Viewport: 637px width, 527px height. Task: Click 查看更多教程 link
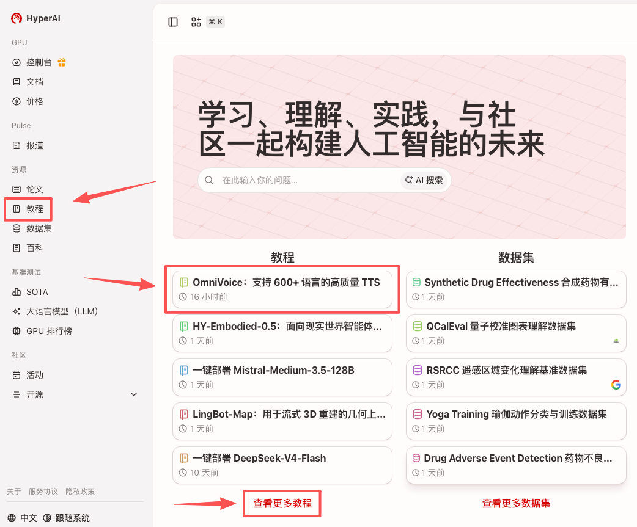pyautogui.click(x=282, y=503)
